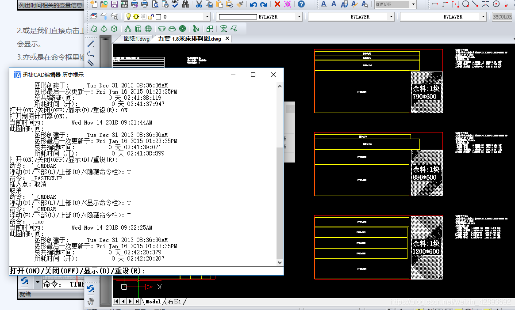The height and width of the screenshot is (310, 515).
Task: Click the magenta purge icon
Action: tap(288, 4)
